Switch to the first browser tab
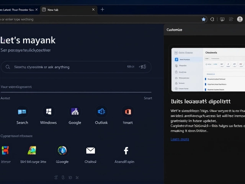This screenshot has width=245, height=184. tap(17, 9)
